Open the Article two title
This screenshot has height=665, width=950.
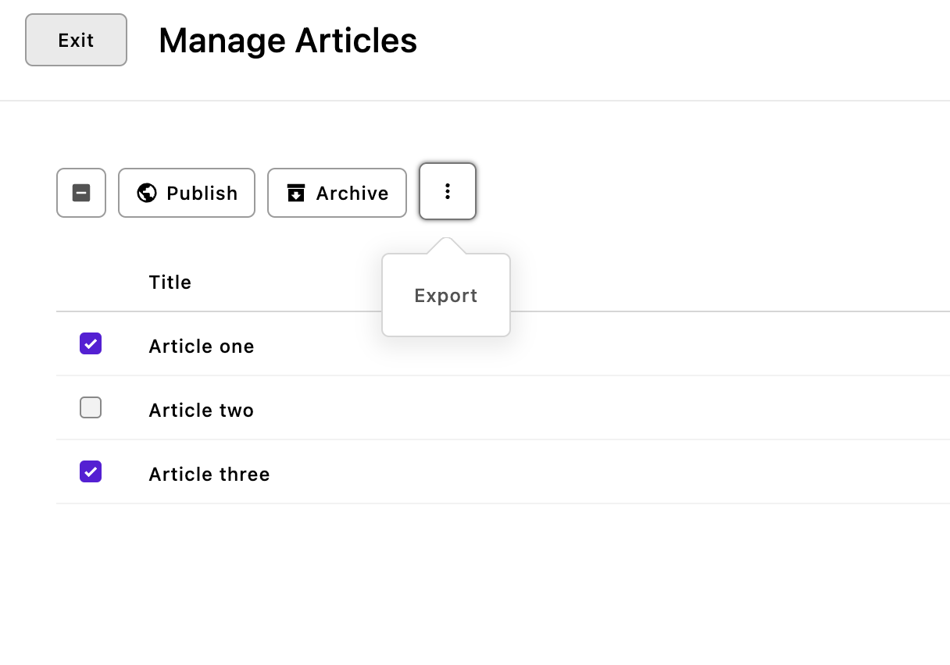point(202,411)
